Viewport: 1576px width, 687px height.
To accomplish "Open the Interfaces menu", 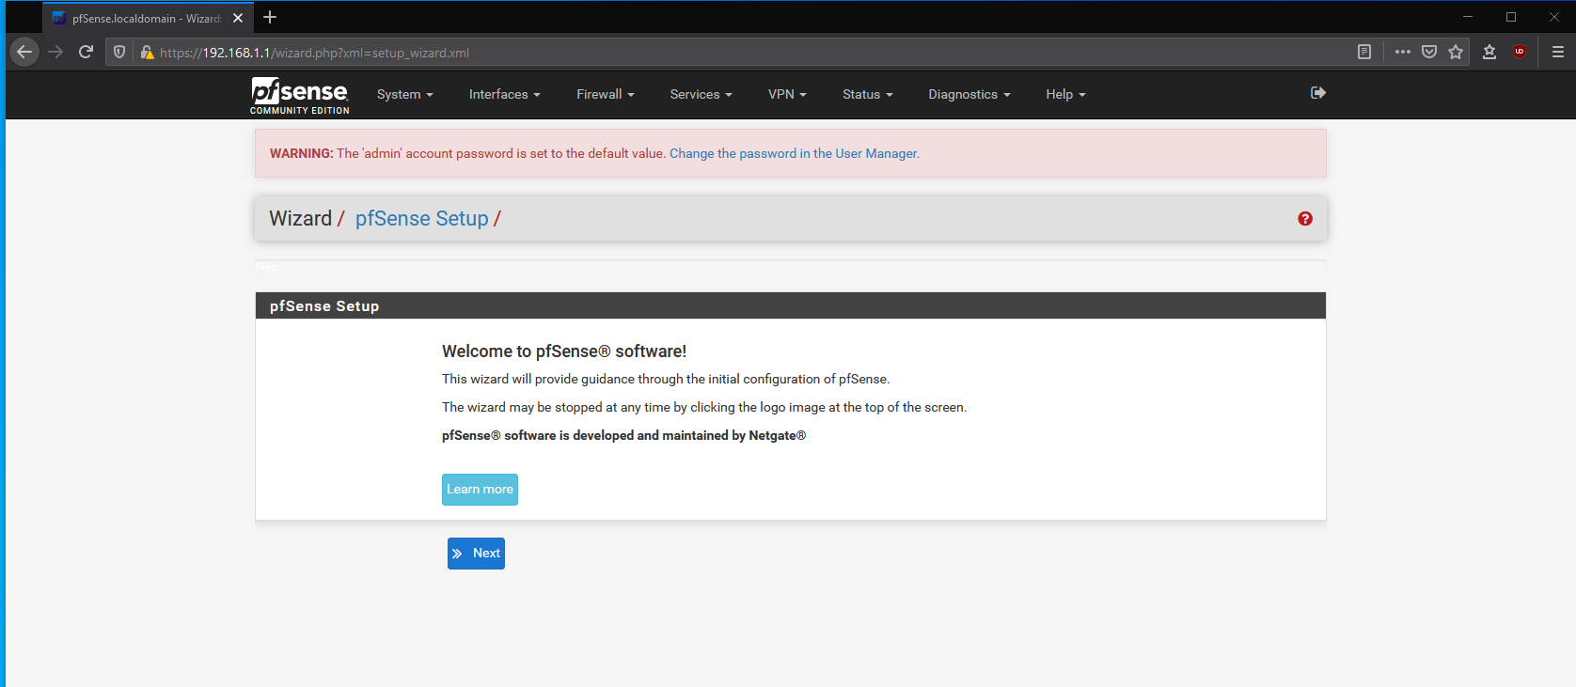I will [x=504, y=94].
